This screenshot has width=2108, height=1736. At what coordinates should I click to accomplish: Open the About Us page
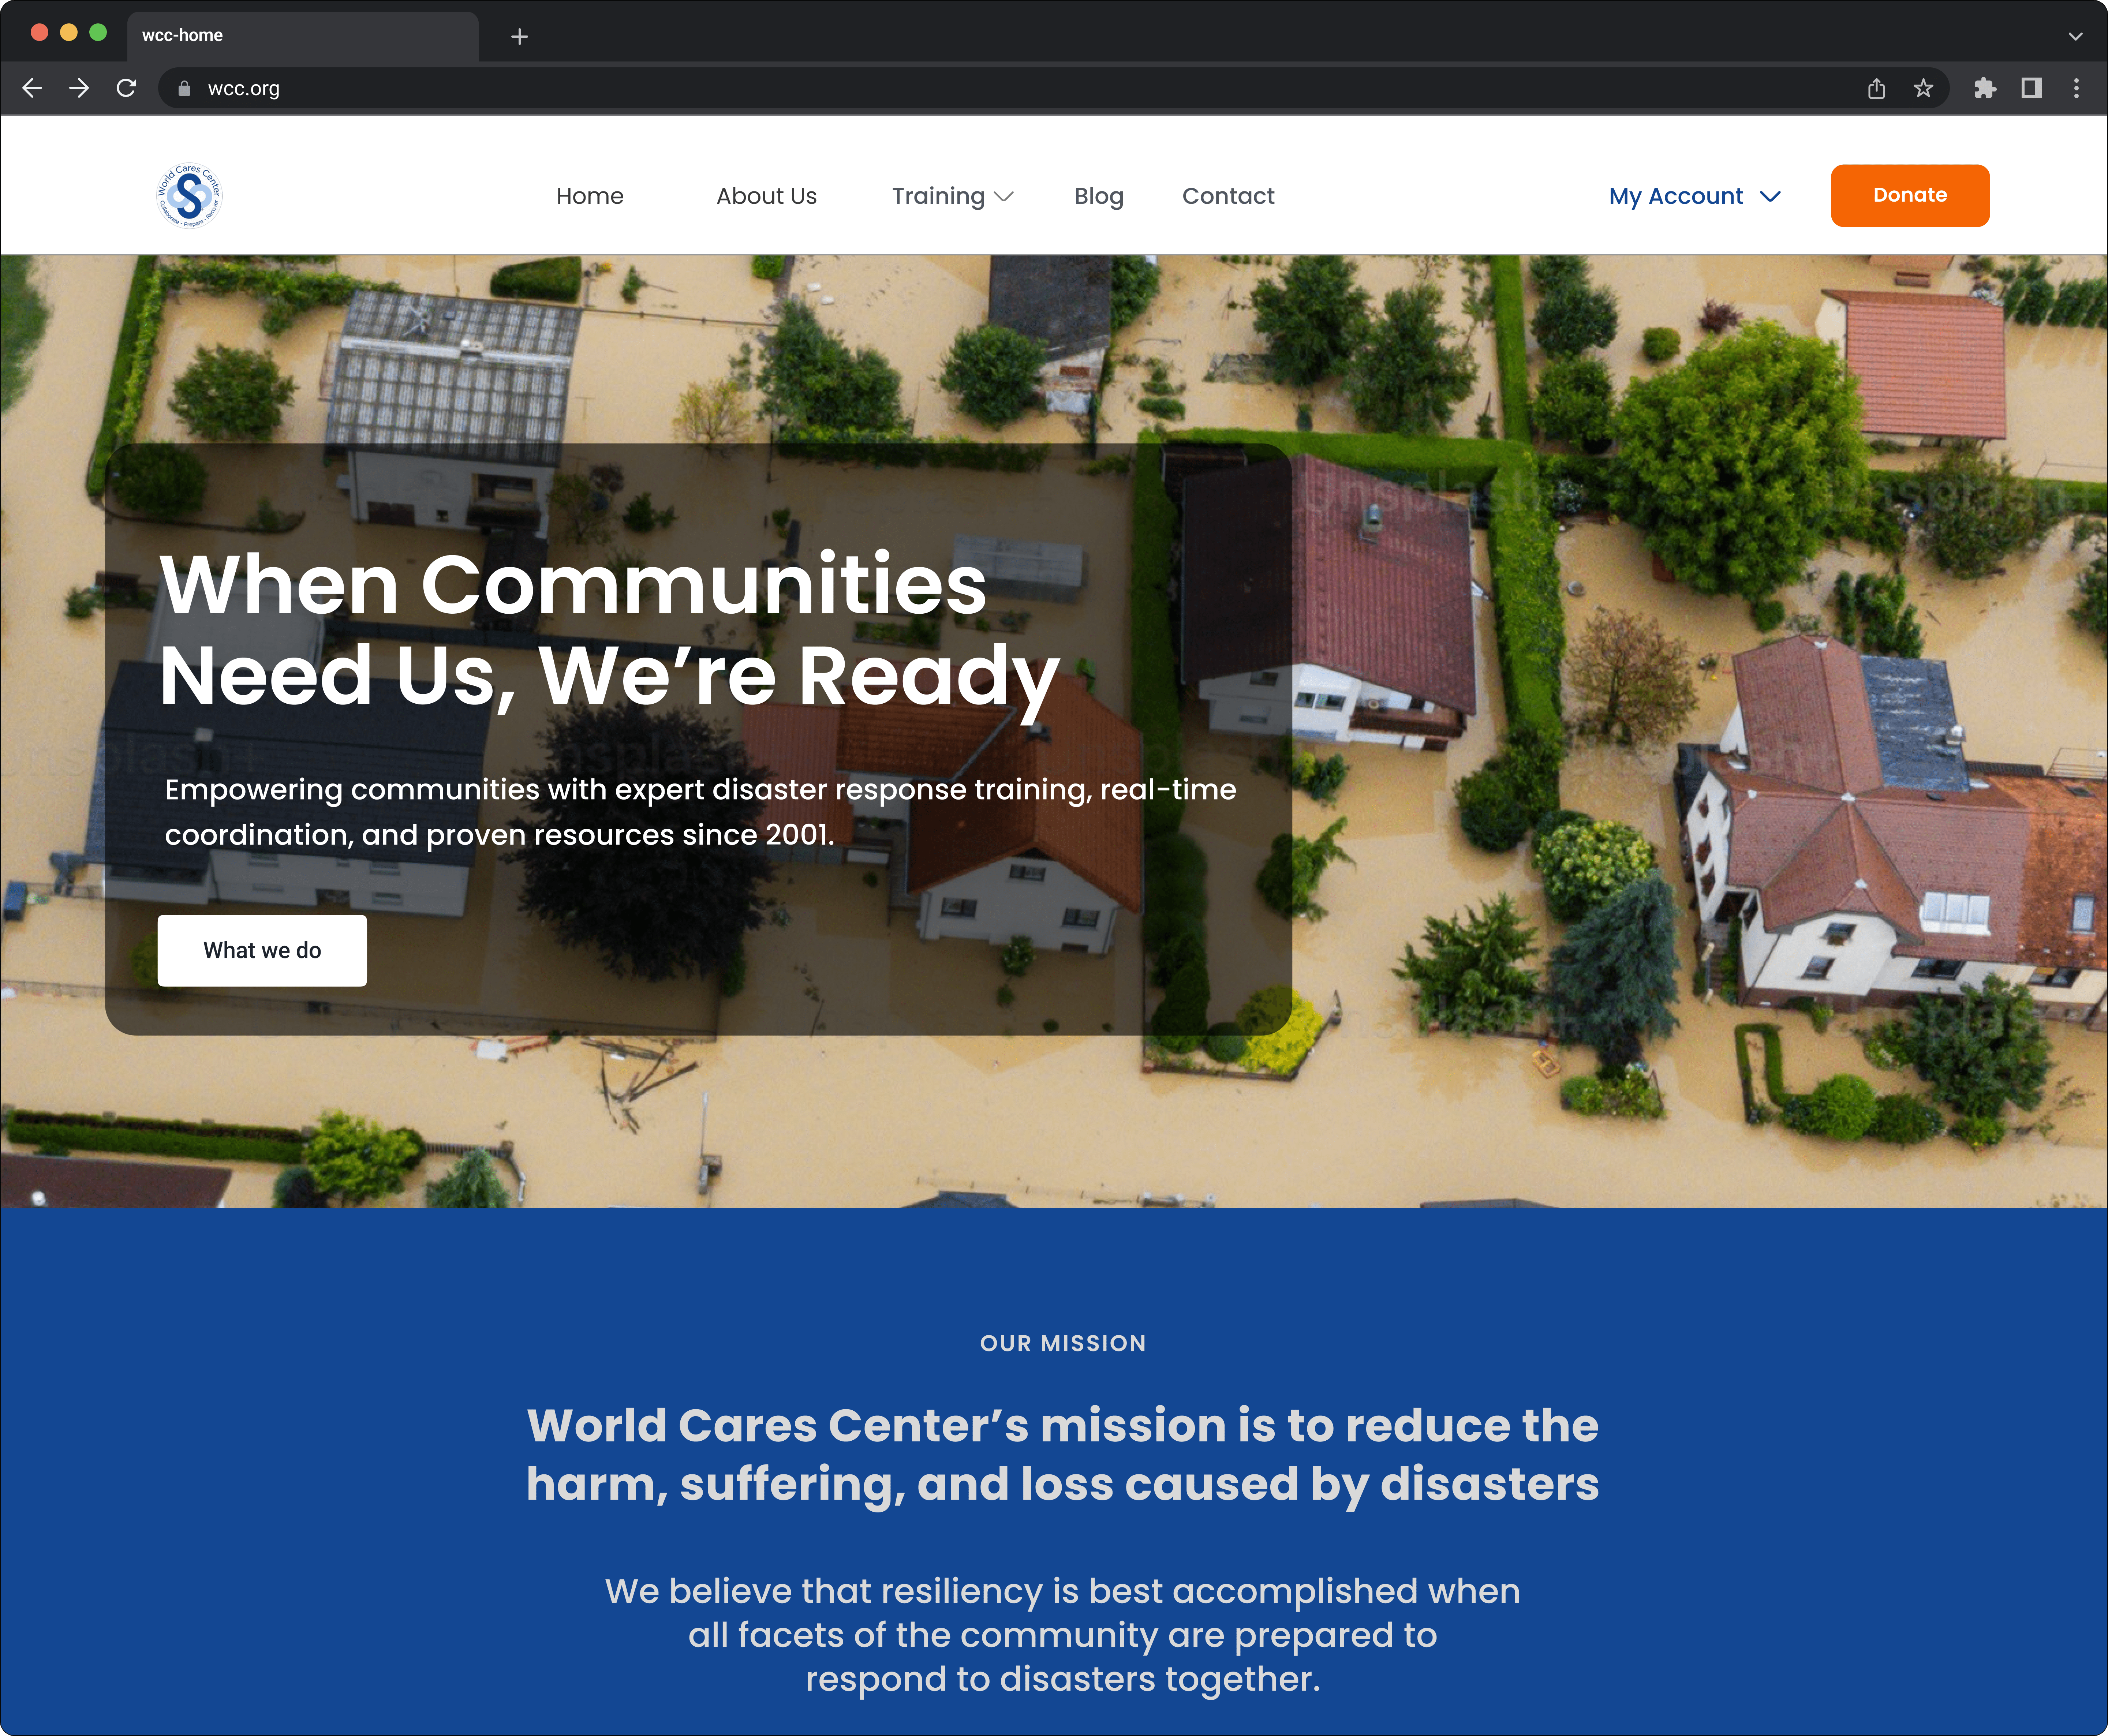tap(766, 196)
